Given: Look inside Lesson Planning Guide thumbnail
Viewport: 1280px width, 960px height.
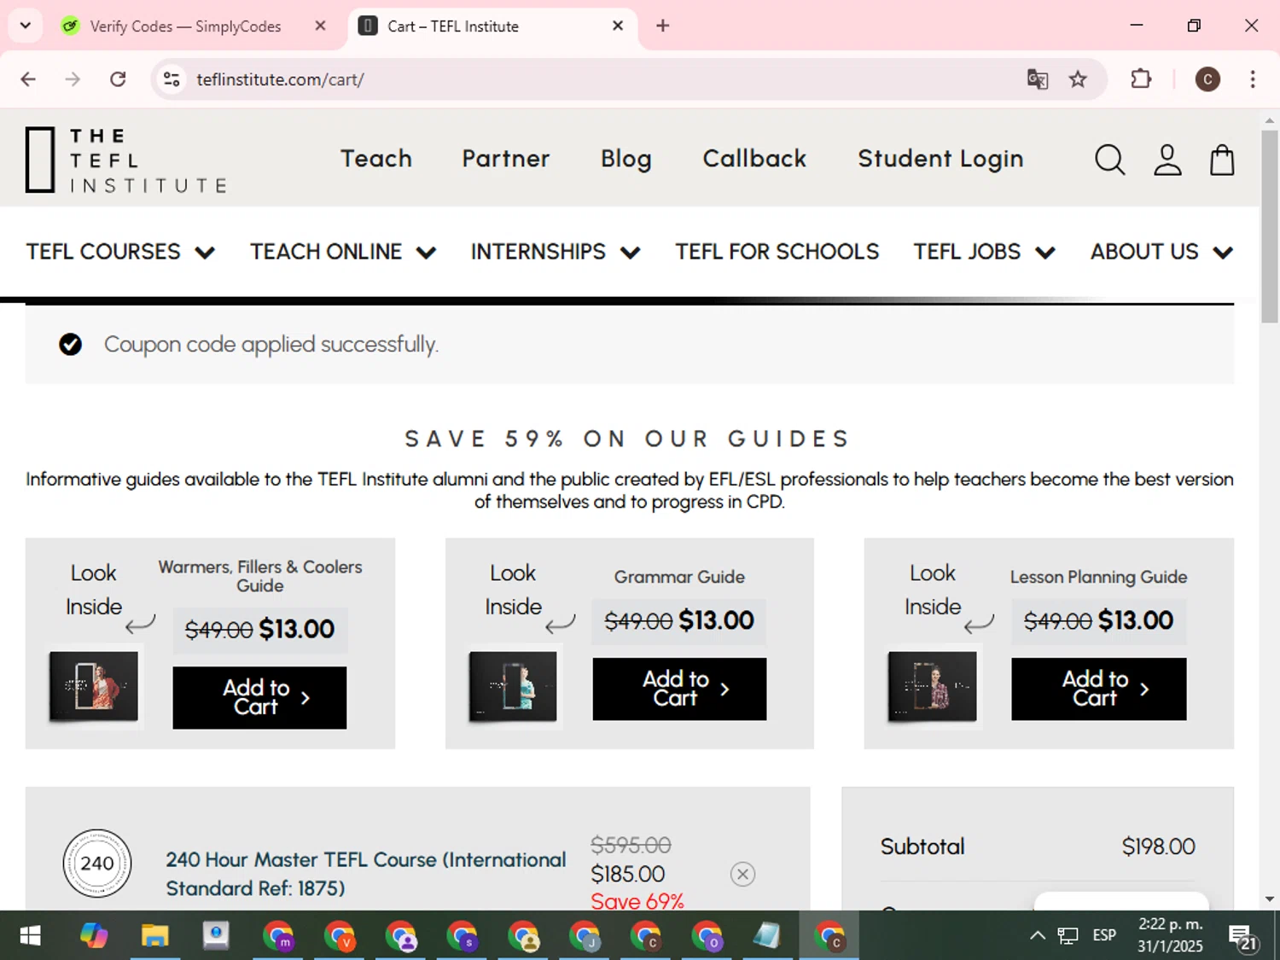Looking at the screenshot, I should pyautogui.click(x=933, y=686).
